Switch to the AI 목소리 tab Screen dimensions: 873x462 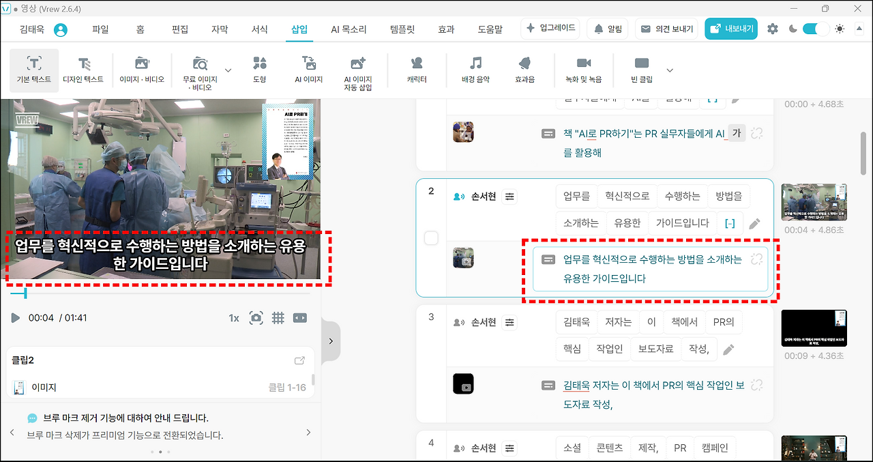pos(349,29)
